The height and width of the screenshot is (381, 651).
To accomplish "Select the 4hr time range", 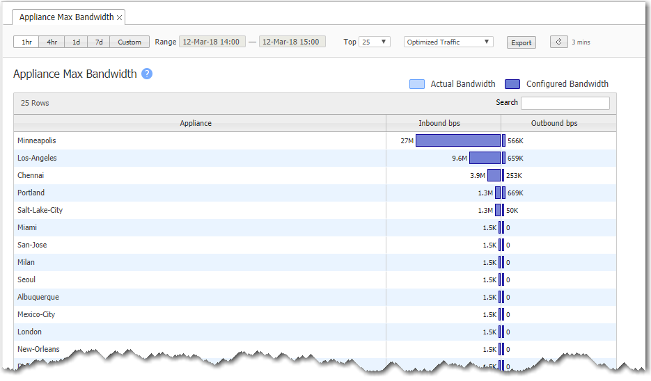I will coord(52,42).
